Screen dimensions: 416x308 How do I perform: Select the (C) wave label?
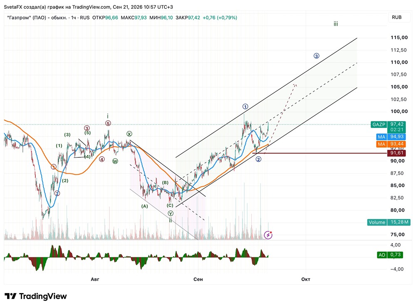coord(170,205)
